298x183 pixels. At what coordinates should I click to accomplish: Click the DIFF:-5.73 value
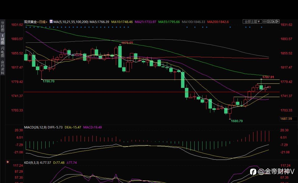coord(55,127)
